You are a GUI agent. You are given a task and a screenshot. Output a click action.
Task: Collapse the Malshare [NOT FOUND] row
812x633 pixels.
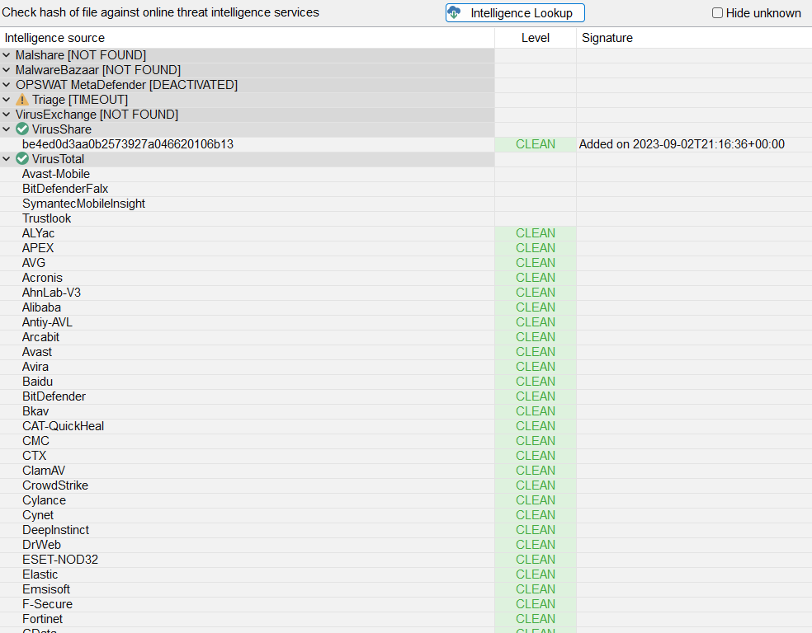click(x=7, y=55)
